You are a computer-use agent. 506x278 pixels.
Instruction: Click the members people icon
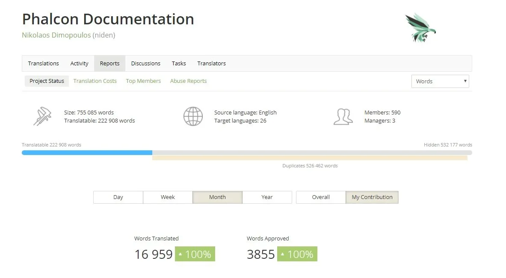(x=343, y=117)
